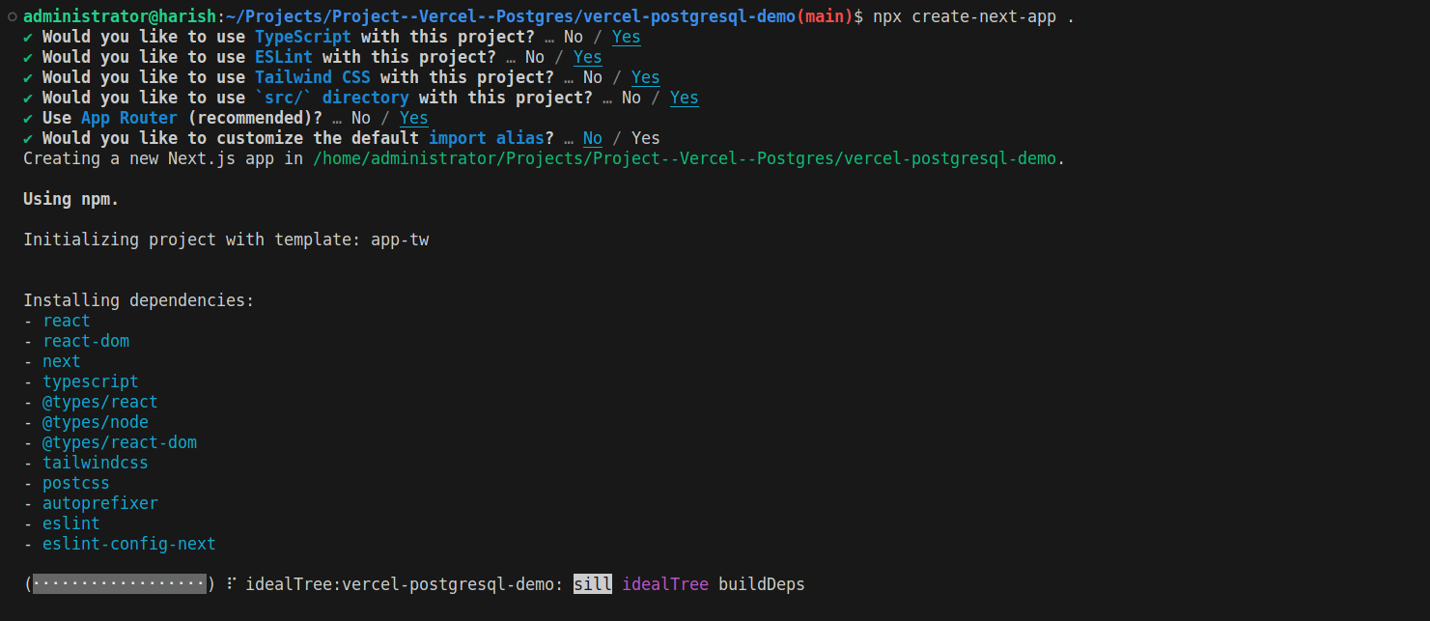1430x621 pixels.
Task: Click the (main) git branch label
Action: coord(825,16)
